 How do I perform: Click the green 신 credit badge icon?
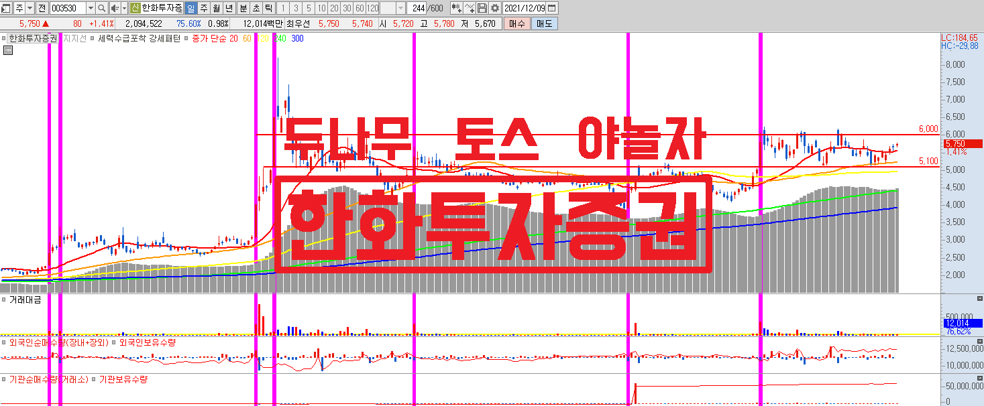coord(135,8)
